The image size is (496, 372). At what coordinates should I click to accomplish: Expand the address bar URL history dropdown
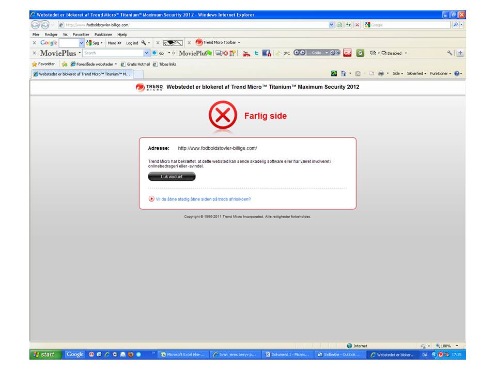pos(331,25)
